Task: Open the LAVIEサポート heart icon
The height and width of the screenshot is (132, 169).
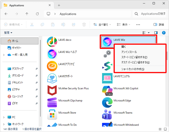Action: 52,78
